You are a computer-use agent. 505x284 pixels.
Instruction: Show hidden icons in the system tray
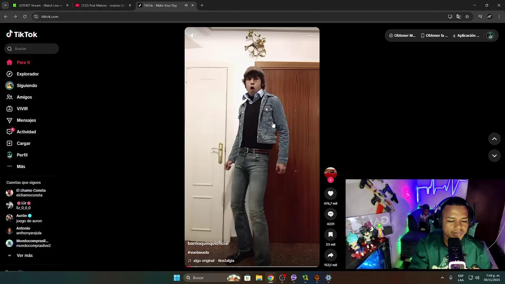click(x=442, y=278)
